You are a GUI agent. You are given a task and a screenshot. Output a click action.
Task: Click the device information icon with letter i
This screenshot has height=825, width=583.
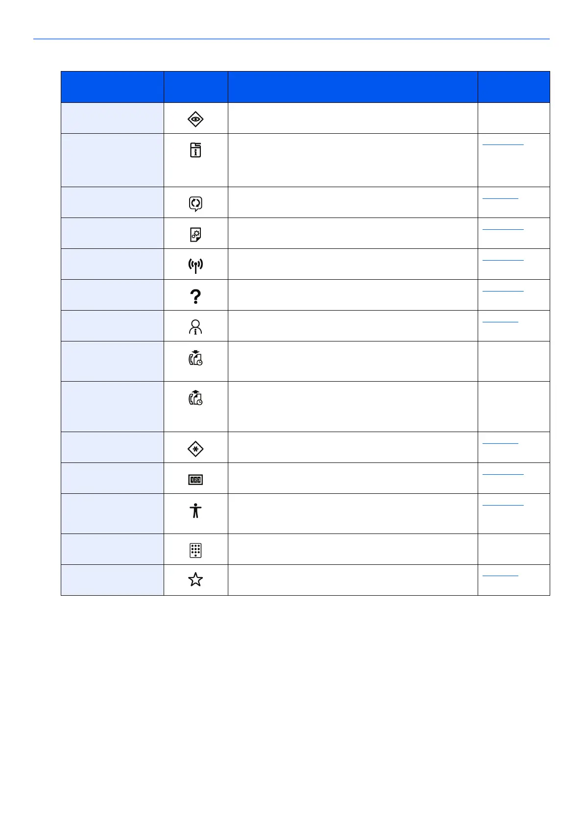195,150
